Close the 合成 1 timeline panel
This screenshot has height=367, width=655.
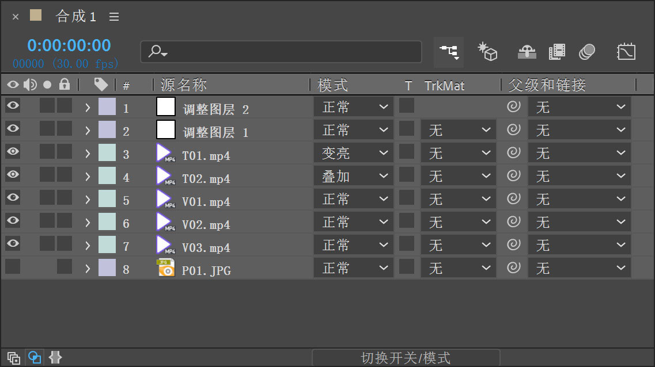(16, 17)
